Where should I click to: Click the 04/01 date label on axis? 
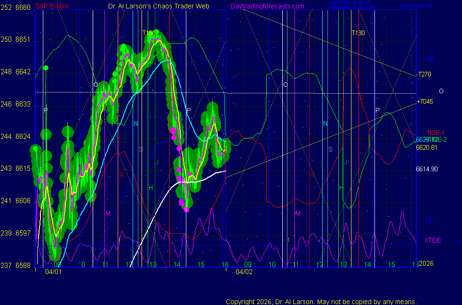point(53,271)
